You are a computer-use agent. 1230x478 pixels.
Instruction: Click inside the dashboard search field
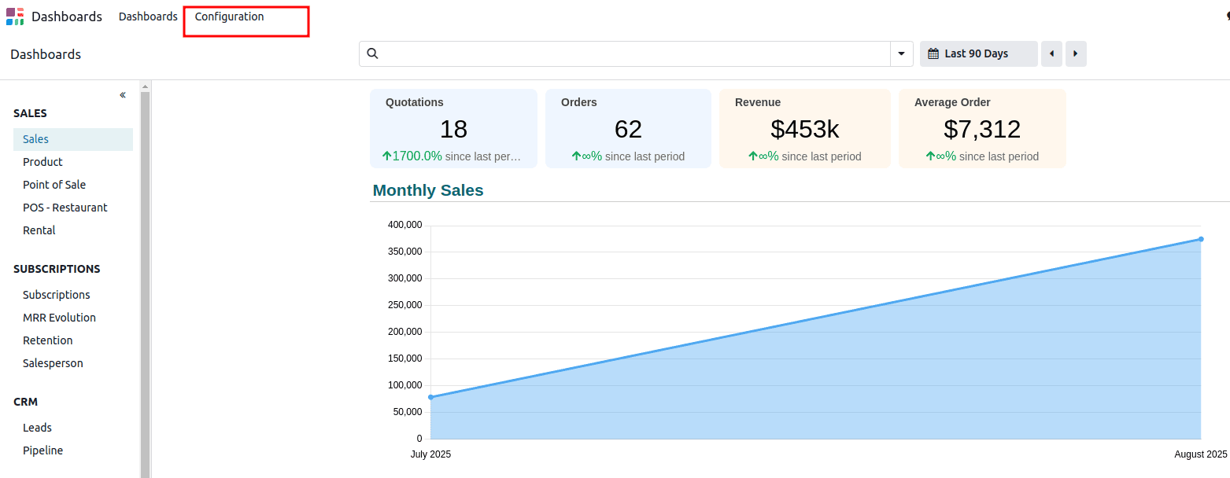click(x=630, y=53)
